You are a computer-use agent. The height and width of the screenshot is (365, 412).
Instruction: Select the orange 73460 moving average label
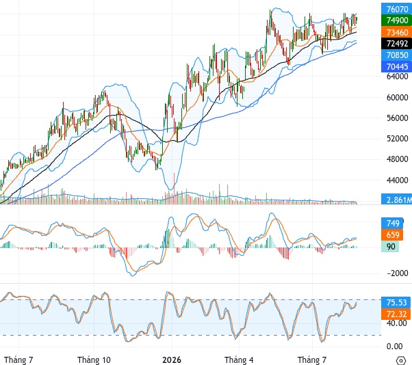tap(396, 32)
